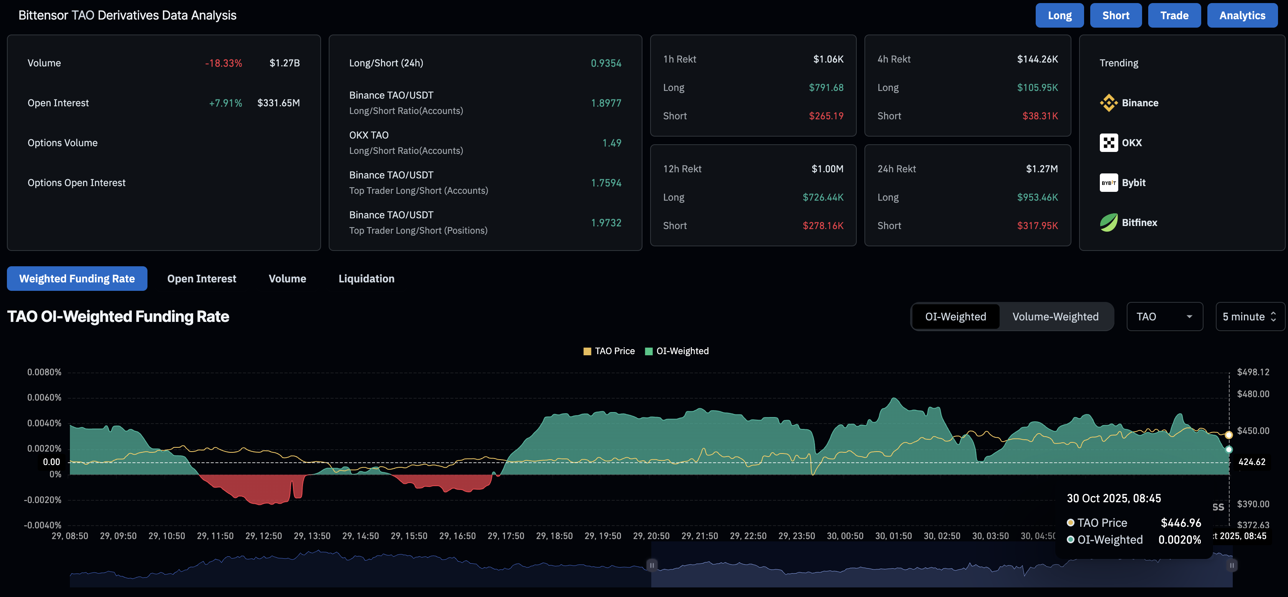The image size is (1288, 597).
Task: Click the Bitfinex leaf icon
Action: coord(1109,222)
